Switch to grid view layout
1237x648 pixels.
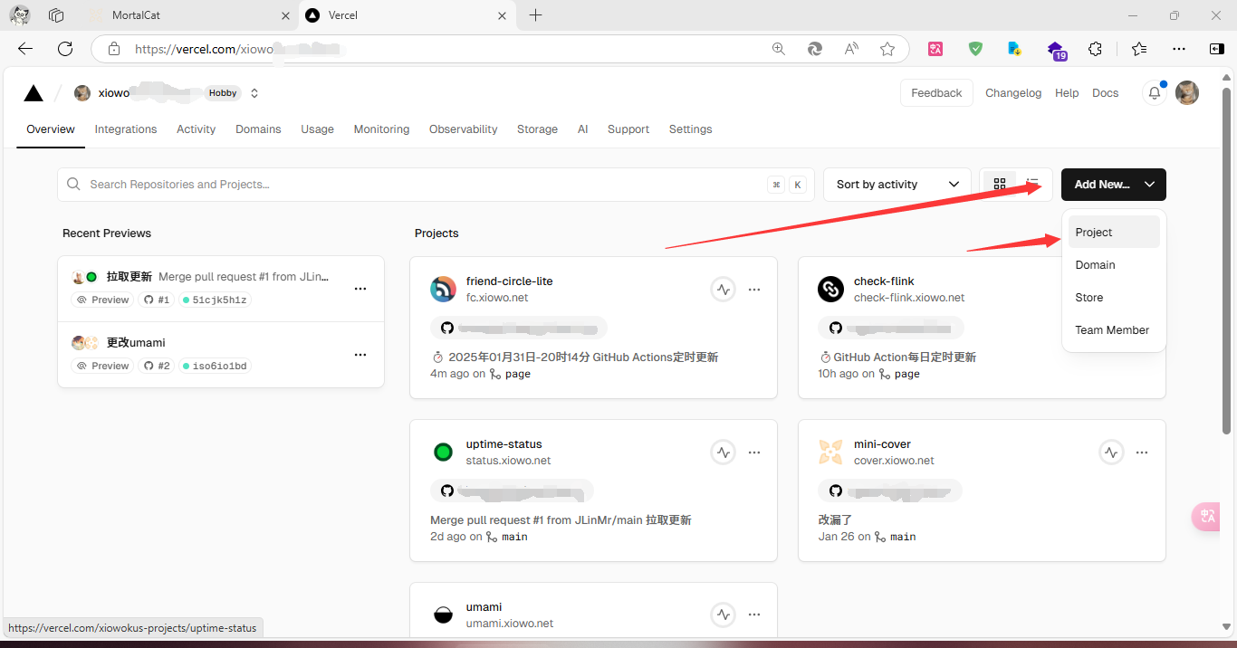tap(1000, 185)
